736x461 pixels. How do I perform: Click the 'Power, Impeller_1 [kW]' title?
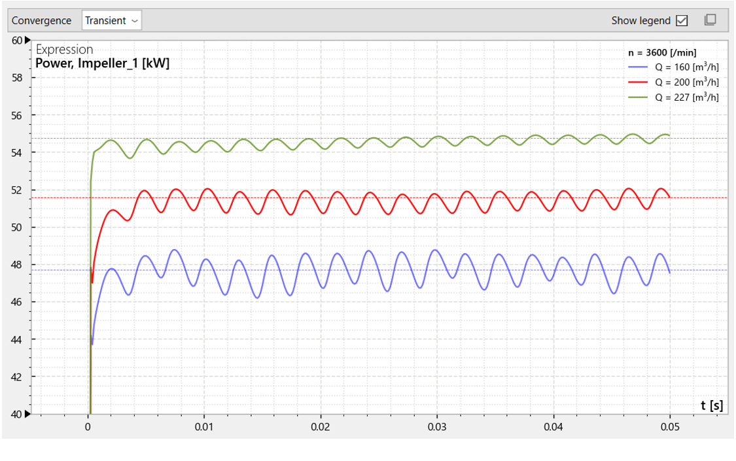tap(102, 63)
